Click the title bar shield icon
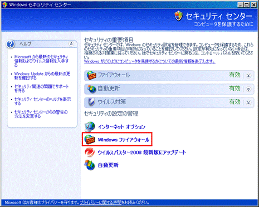Image resolution: width=259 pixels, height=207 pixels. click(4, 4)
